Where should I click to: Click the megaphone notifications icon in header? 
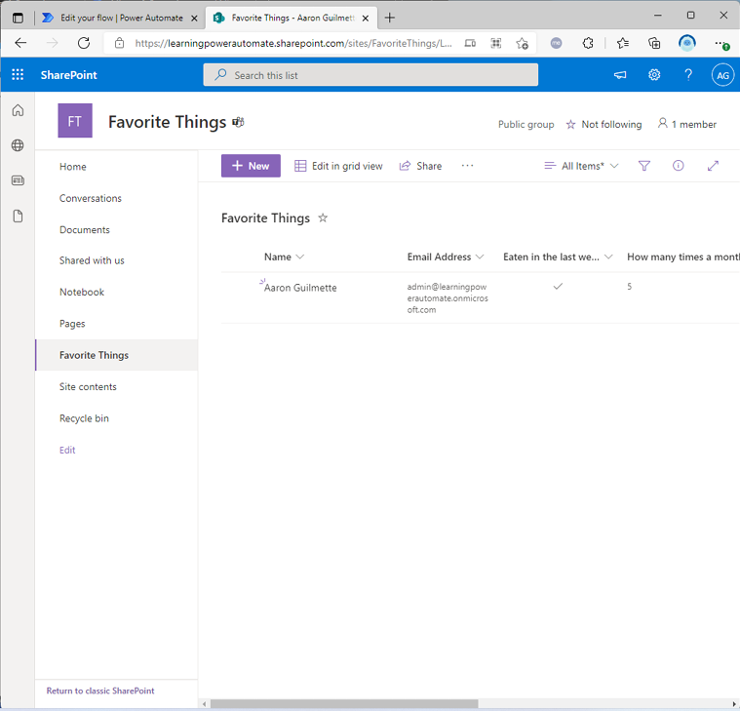620,75
